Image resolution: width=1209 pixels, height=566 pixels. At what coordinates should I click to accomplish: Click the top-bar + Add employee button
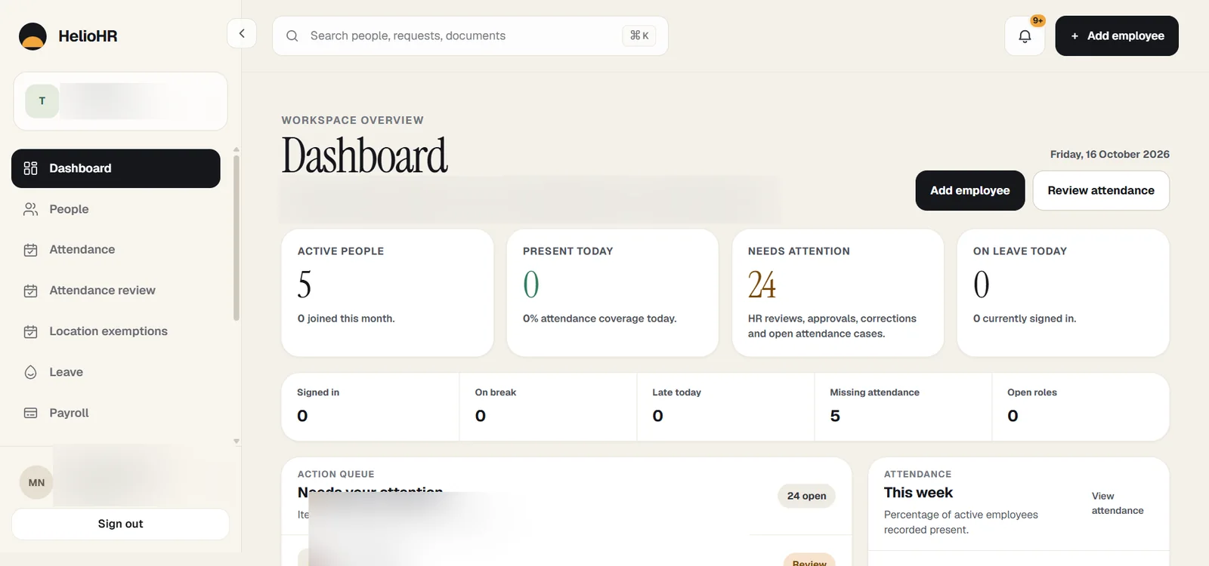1117,36
